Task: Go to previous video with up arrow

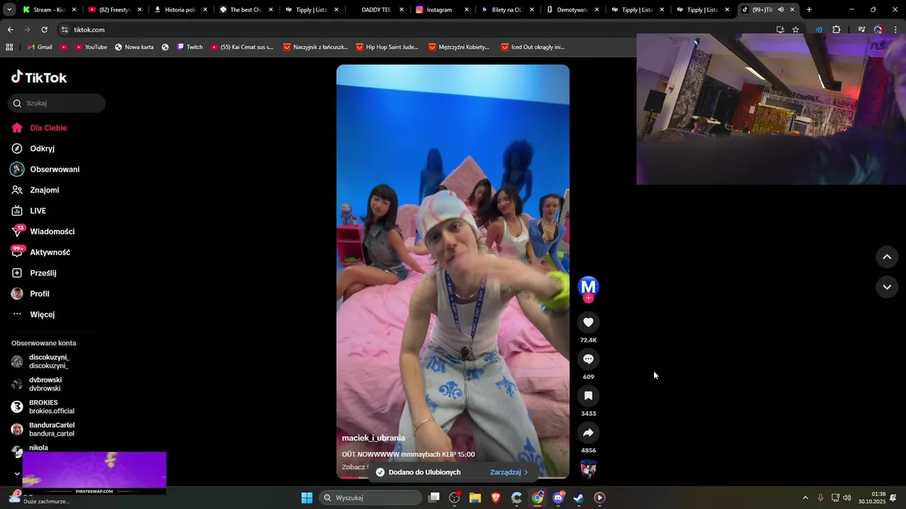Action: tap(887, 257)
